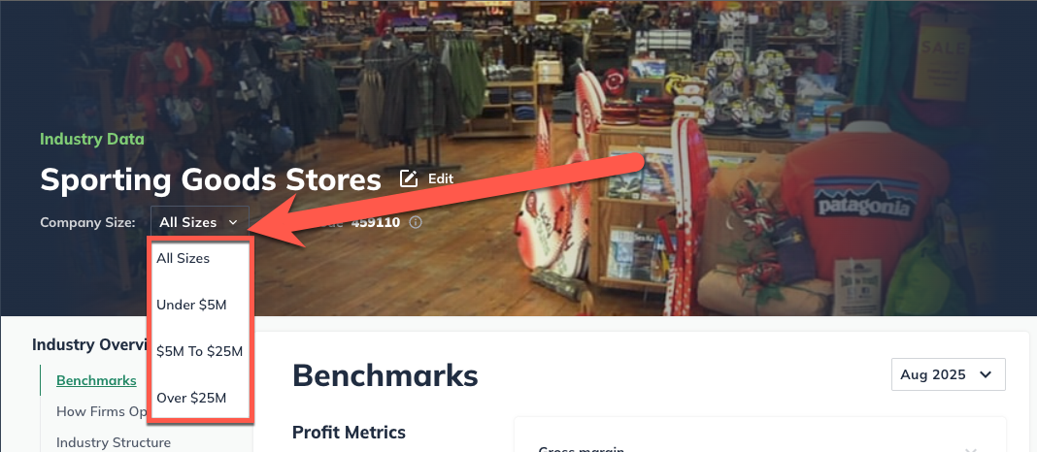Open the Aug 2025 date dropdown
This screenshot has width=1037, height=452.
(949, 374)
